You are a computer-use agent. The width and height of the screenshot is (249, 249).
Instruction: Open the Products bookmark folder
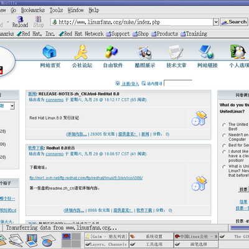click(x=165, y=34)
